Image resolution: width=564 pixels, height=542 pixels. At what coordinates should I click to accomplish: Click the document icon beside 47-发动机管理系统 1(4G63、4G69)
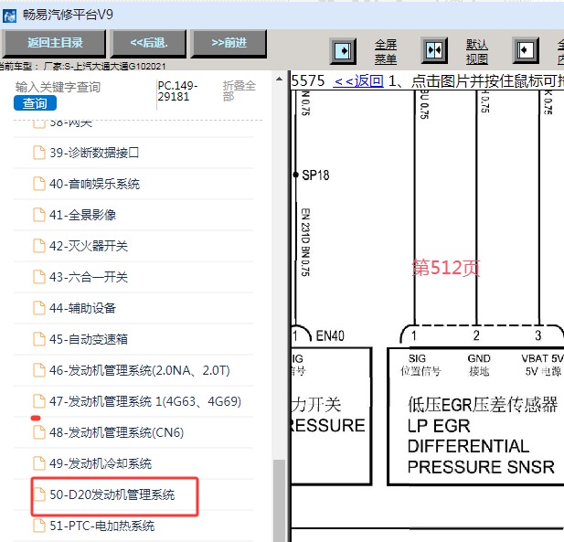(38, 401)
